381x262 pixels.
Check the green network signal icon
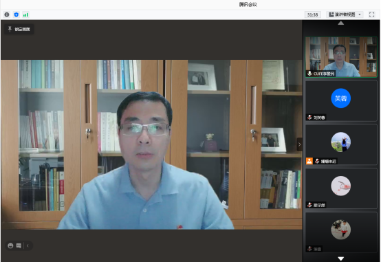pos(25,15)
